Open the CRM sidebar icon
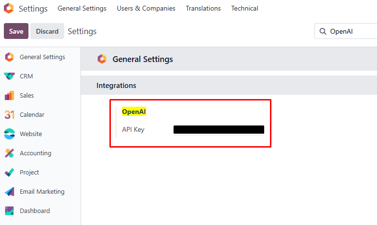The image size is (377, 225). 9,76
